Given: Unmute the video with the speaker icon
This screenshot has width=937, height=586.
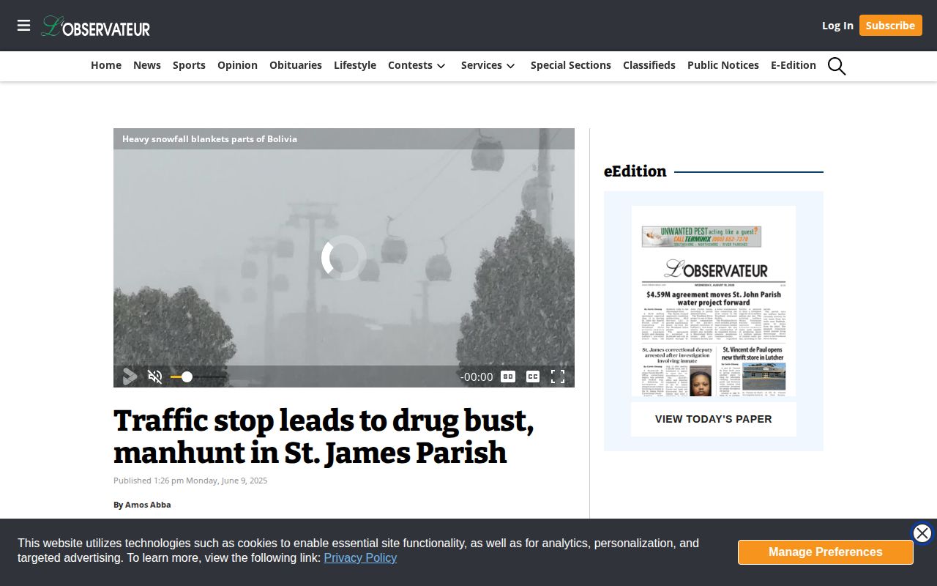Looking at the screenshot, I should pos(155,377).
